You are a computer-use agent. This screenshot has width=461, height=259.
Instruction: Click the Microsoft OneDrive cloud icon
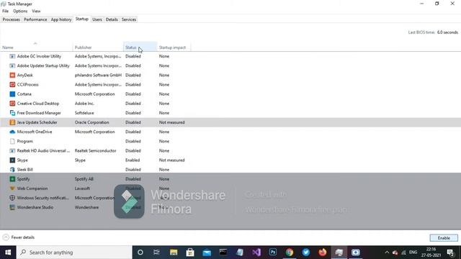12,132
